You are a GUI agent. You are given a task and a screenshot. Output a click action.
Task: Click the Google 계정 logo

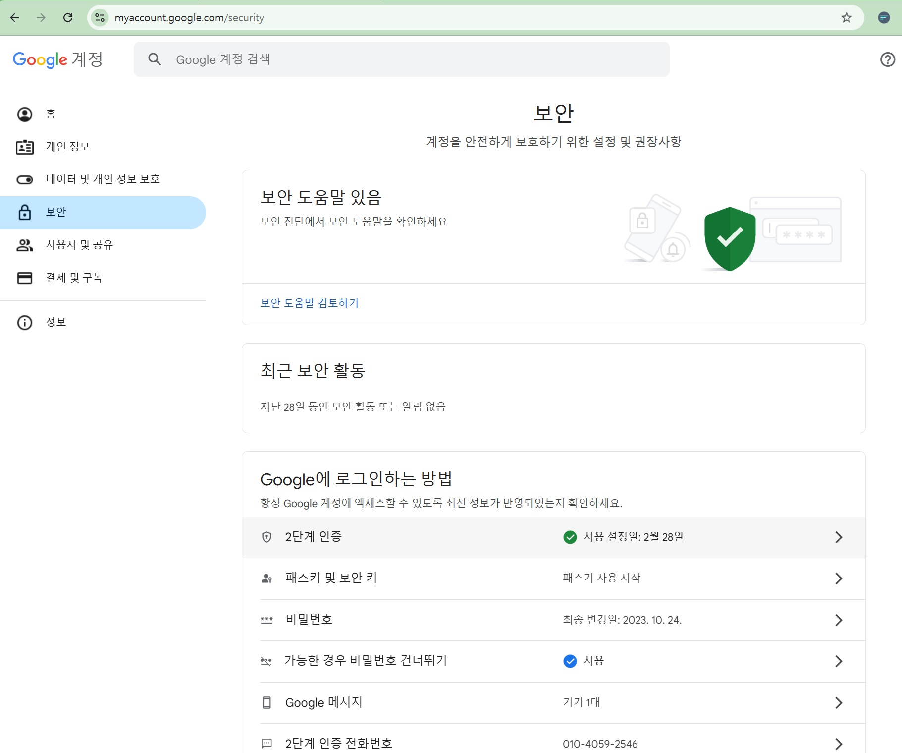57,59
